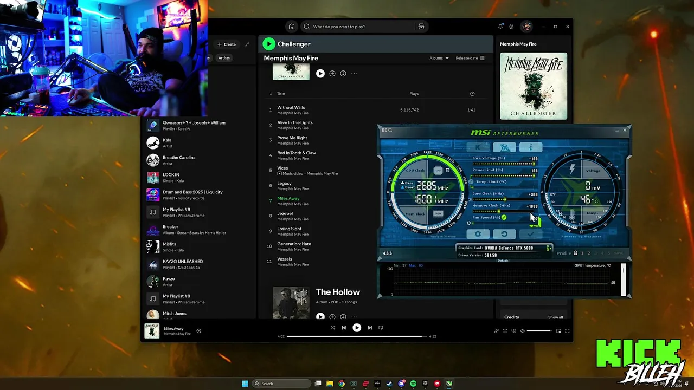This screenshot has height=390, width=694.
Task: Toggle shuffle in Spotify player
Action: point(332,328)
